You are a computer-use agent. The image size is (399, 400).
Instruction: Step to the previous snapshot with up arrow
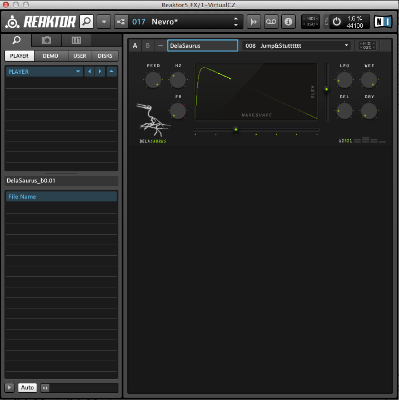point(236,19)
